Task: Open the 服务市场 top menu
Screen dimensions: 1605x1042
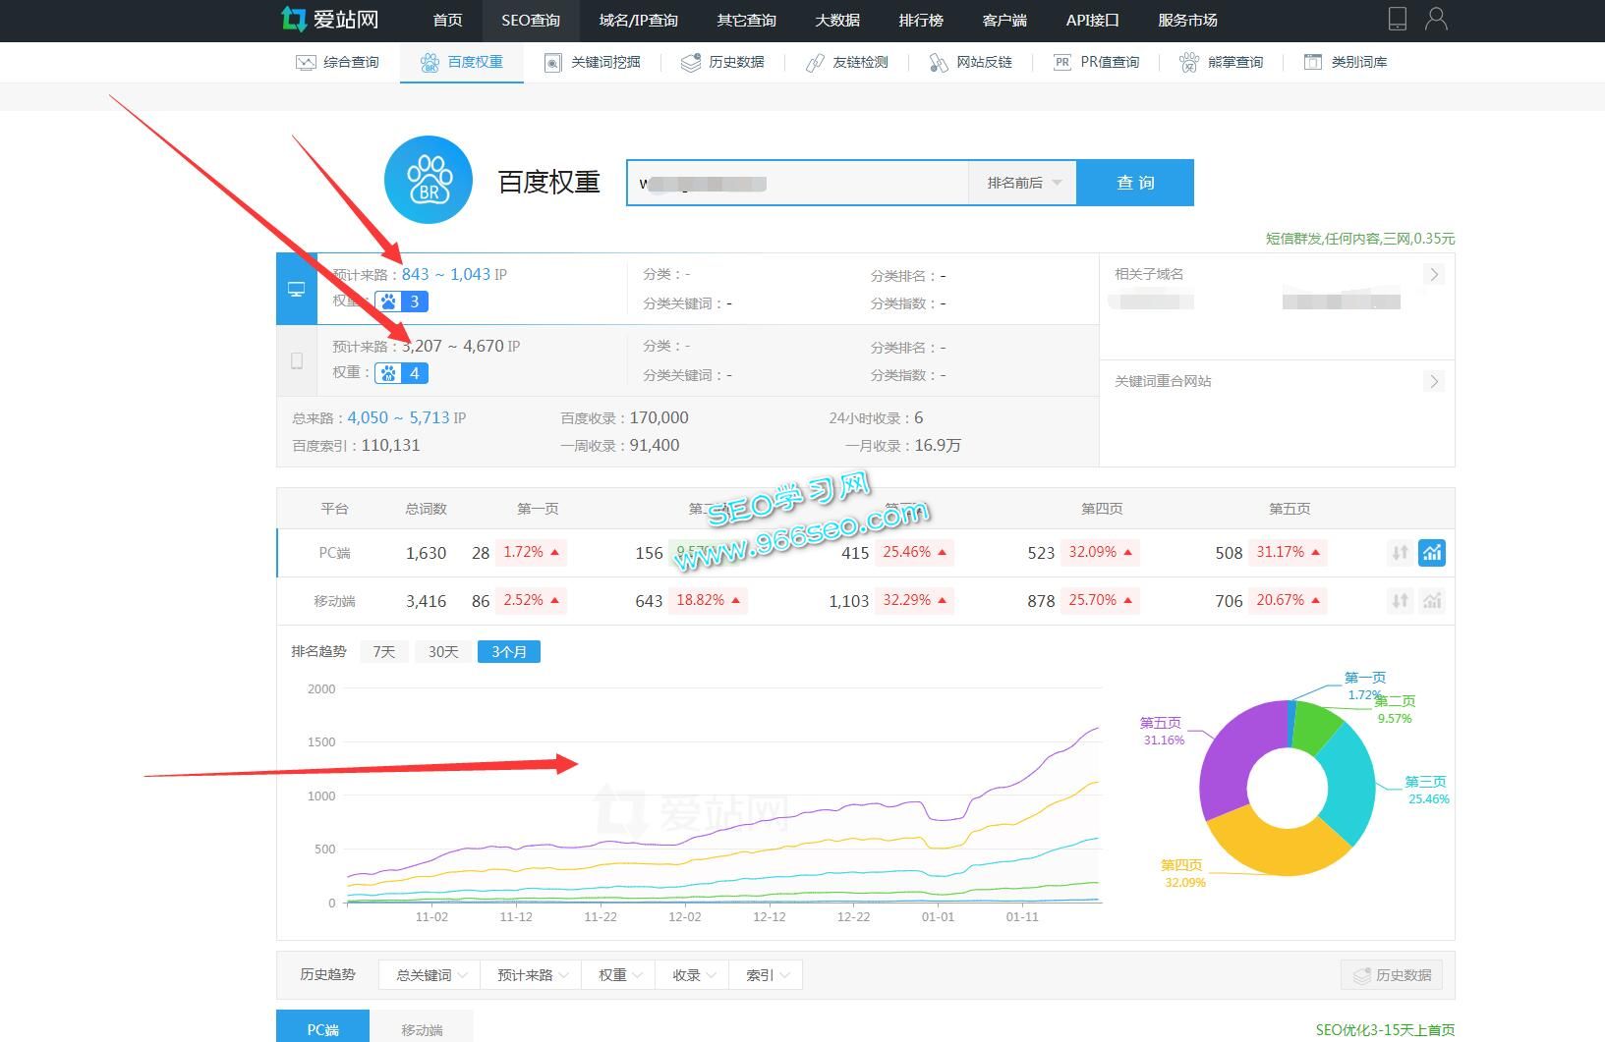Action: (x=1187, y=21)
